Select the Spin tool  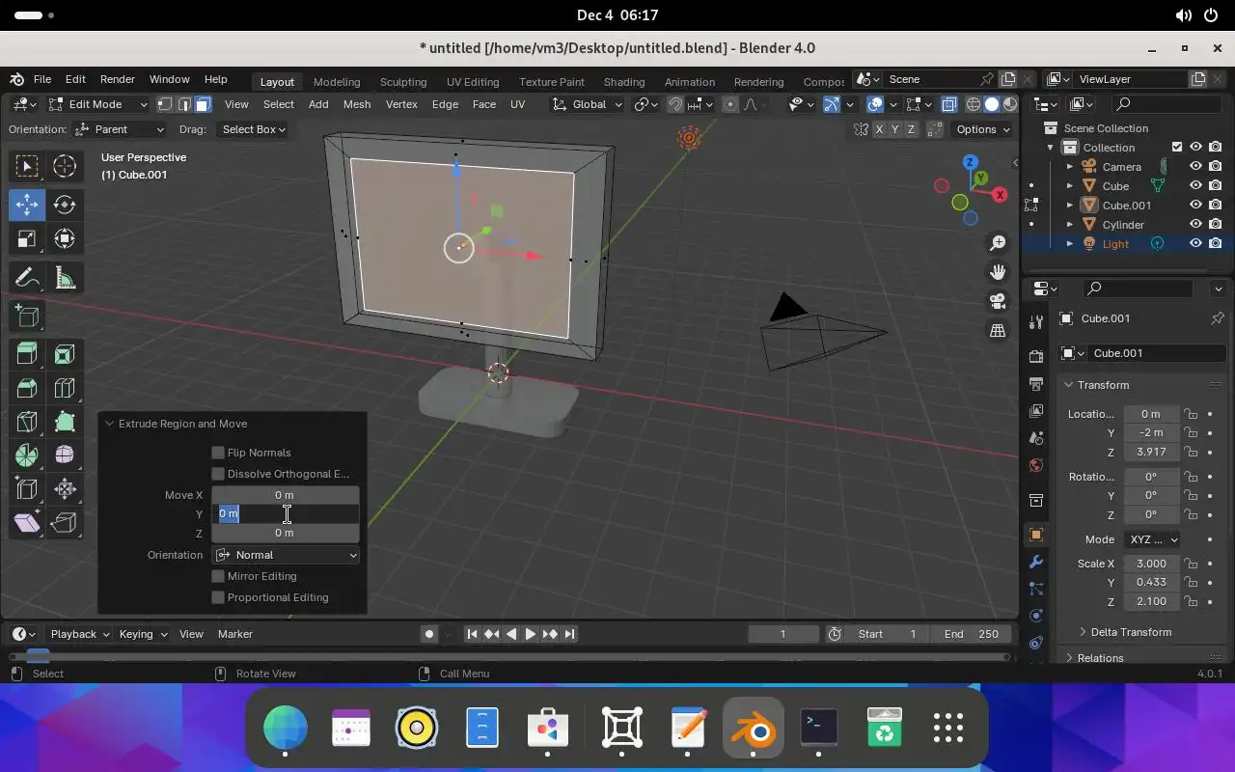coord(27,455)
